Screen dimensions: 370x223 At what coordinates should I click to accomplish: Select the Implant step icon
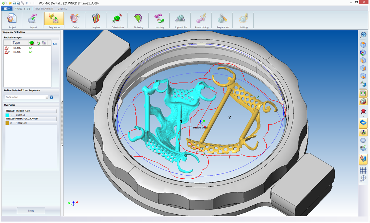pyautogui.click(x=97, y=21)
